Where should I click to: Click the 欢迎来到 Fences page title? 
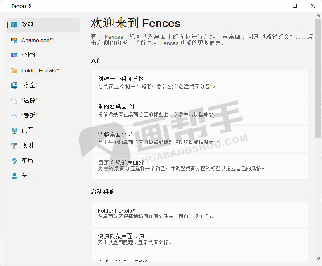[135, 23]
